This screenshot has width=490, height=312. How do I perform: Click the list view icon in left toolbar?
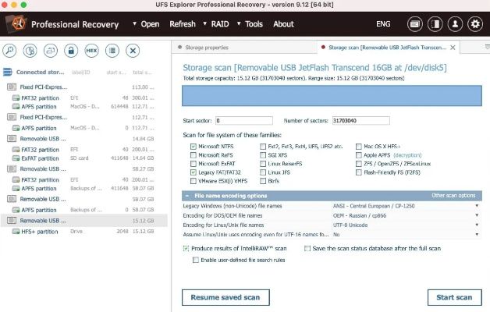[112, 51]
